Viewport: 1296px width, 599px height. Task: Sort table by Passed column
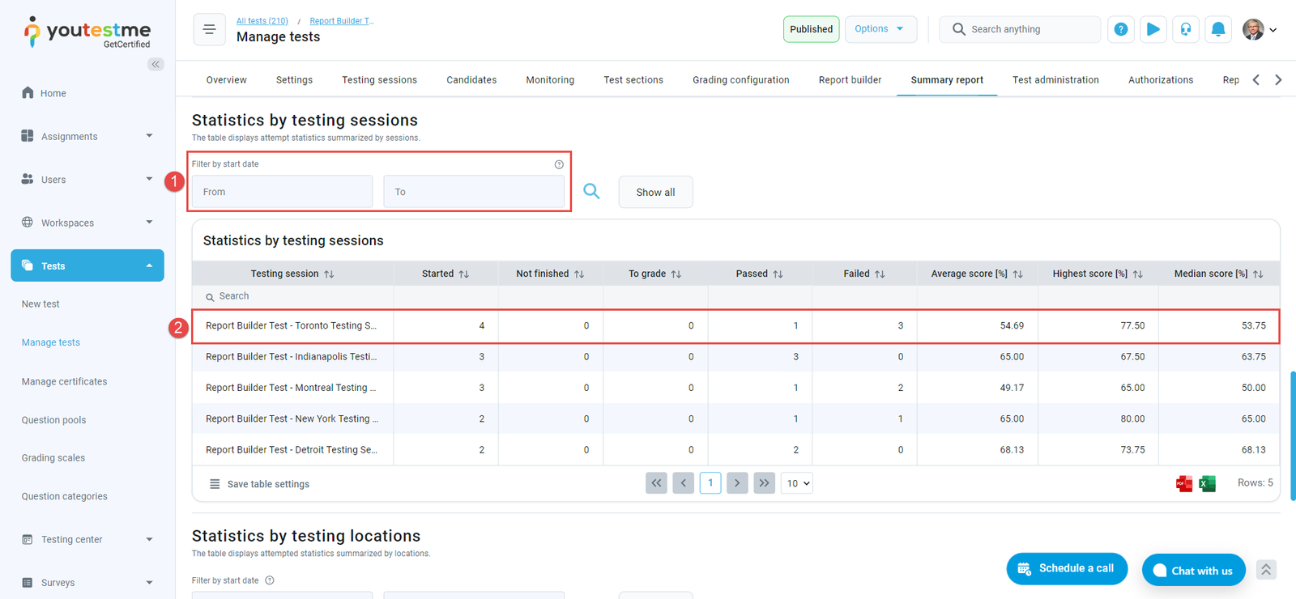pyautogui.click(x=778, y=274)
